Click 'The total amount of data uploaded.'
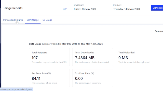The width and height of the screenshot is (163, 91). pos(134,62)
